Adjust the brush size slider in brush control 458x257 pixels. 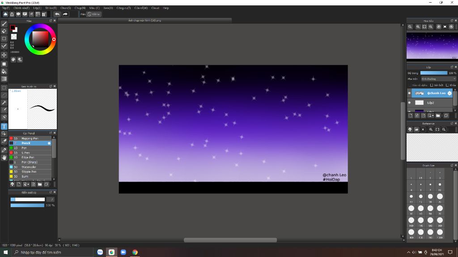coord(27,199)
